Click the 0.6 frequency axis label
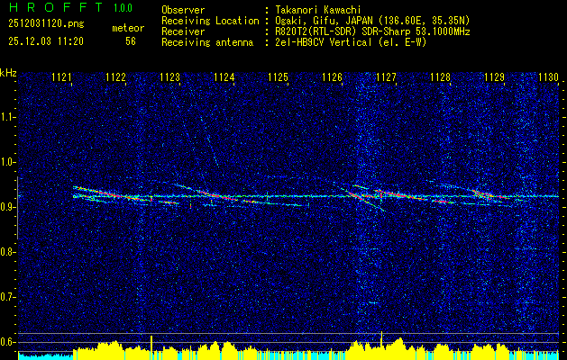 (6, 342)
